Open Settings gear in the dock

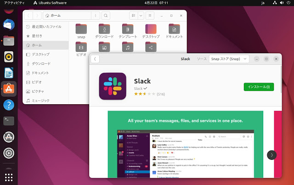click(9, 153)
